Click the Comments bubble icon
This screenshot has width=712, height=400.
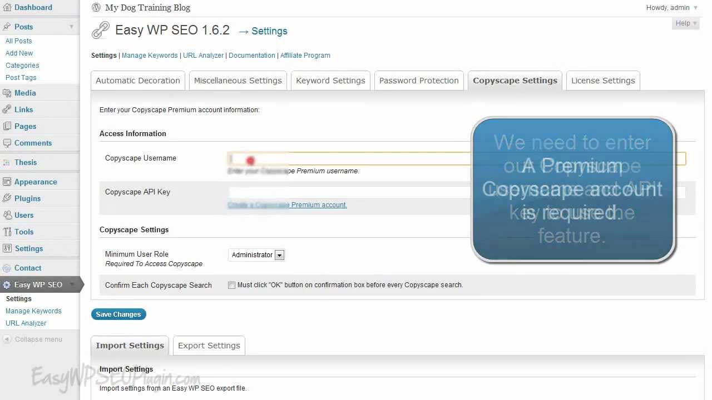[x=7, y=143]
